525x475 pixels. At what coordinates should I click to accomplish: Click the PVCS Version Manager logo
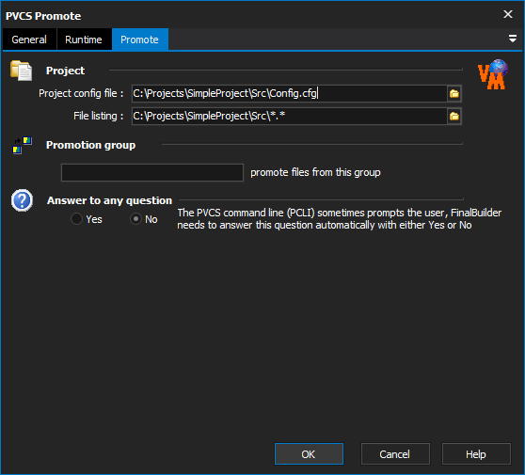[x=492, y=74]
